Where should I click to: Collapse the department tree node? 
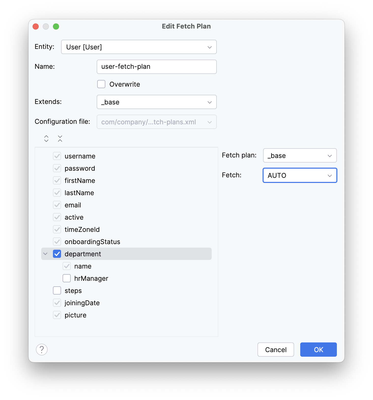click(46, 254)
